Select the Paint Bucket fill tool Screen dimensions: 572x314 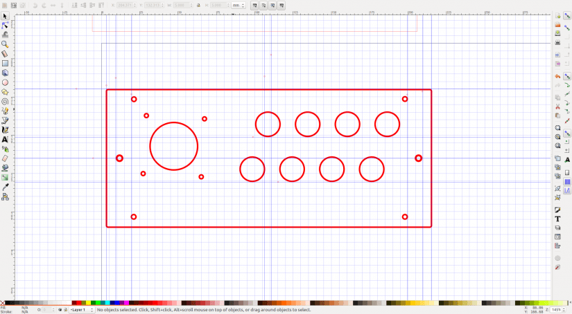[x=5, y=168]
